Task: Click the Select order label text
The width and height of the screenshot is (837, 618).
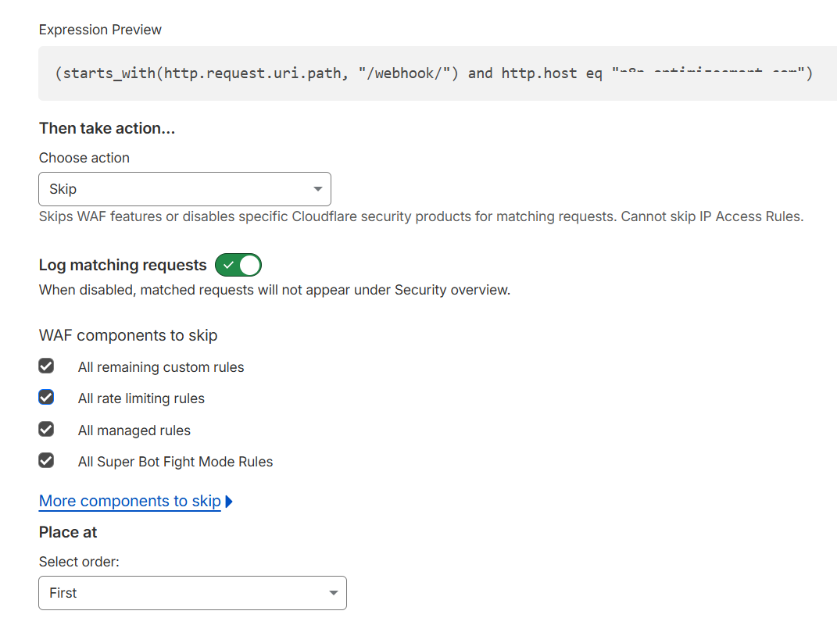Action: click(x=79, y=562)
